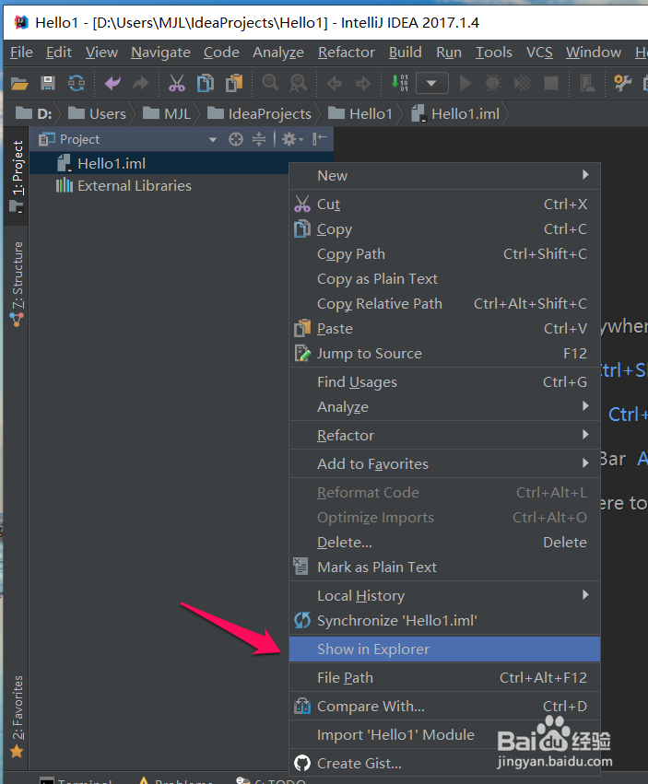This screenshot has width=648, height=784.
Task: Expand the Analyze submenu in context menu
Action: pos(444,407)
